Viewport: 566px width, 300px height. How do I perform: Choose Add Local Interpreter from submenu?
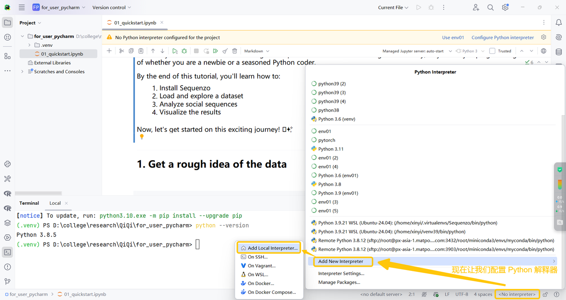[x=272, y=248]
